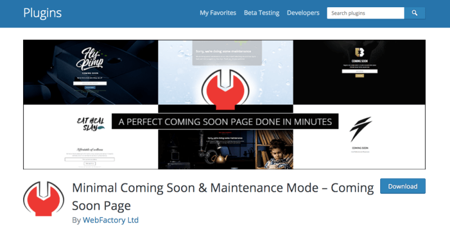Viewport: 450px width, 236px height.
Task: Open the WebFactory Ltd author link
Action: tap(110, 220)
